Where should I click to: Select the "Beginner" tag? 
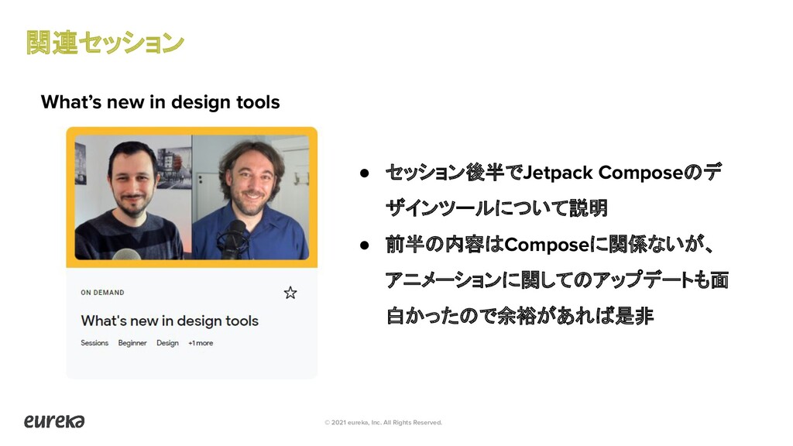click(x=132, y=343)
